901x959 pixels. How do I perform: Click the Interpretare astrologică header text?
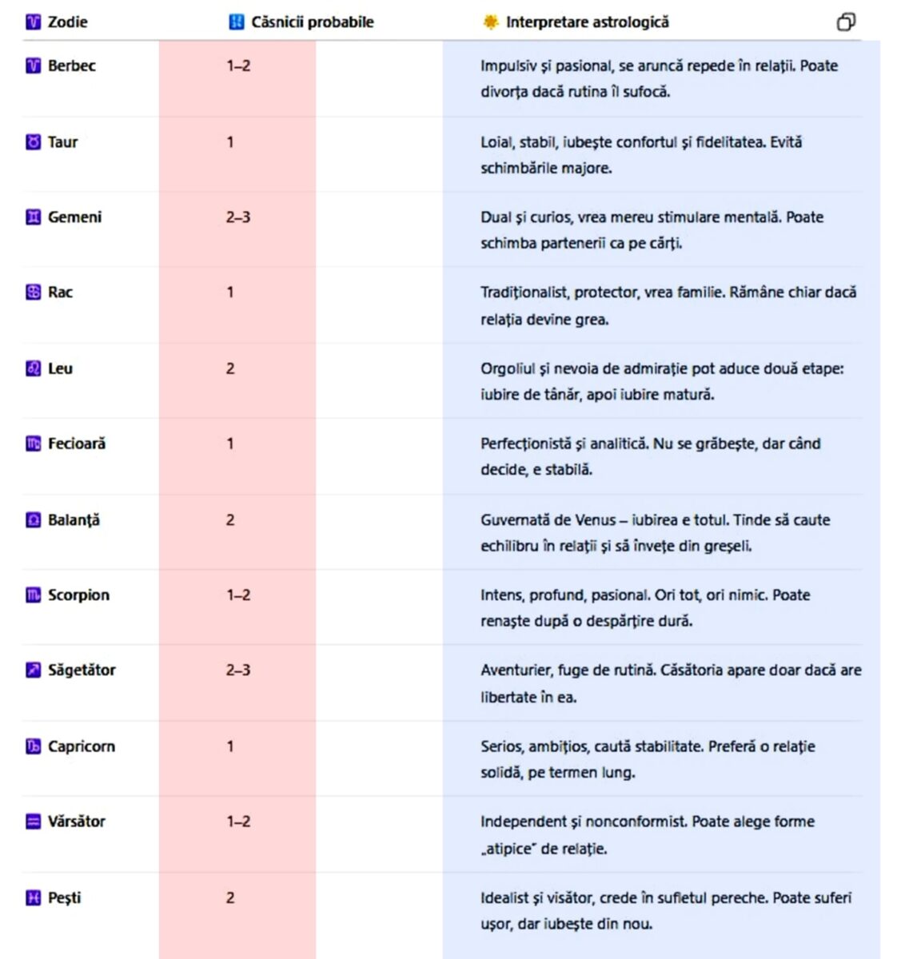tap(587, 22)
